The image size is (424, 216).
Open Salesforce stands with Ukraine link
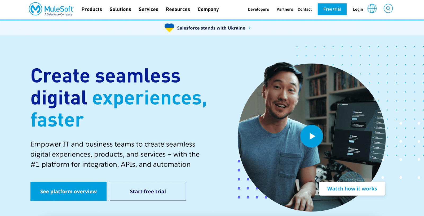coord(211,28)
